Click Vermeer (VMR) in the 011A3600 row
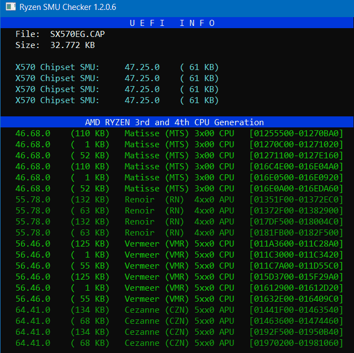Viewport: 354px width, 353px height. pos(156,244)
